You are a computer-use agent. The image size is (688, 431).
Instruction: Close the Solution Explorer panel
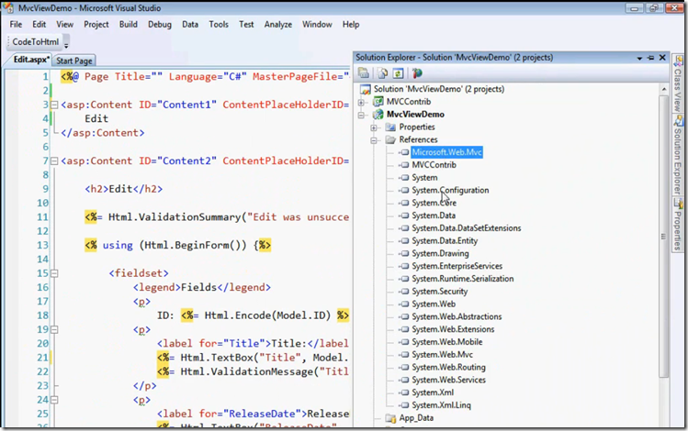pos(662,58)
